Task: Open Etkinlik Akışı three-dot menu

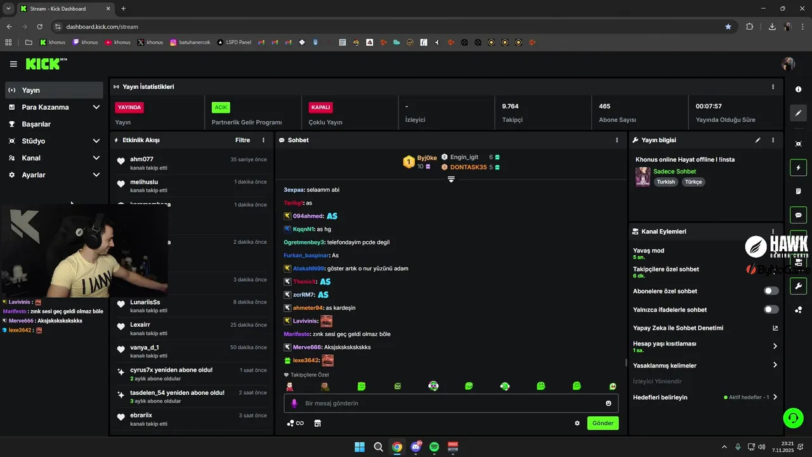Action: 263,140
